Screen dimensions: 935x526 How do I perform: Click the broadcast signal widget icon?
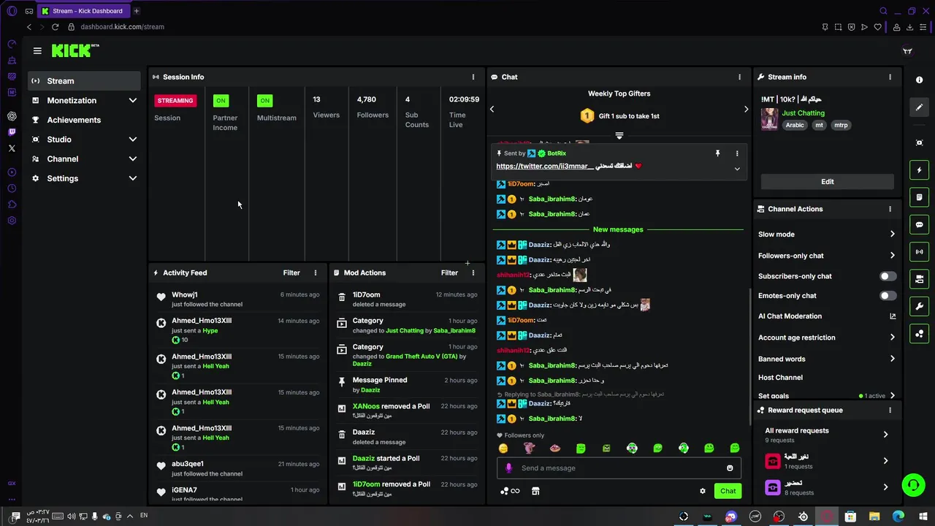(x=920, y=252)
